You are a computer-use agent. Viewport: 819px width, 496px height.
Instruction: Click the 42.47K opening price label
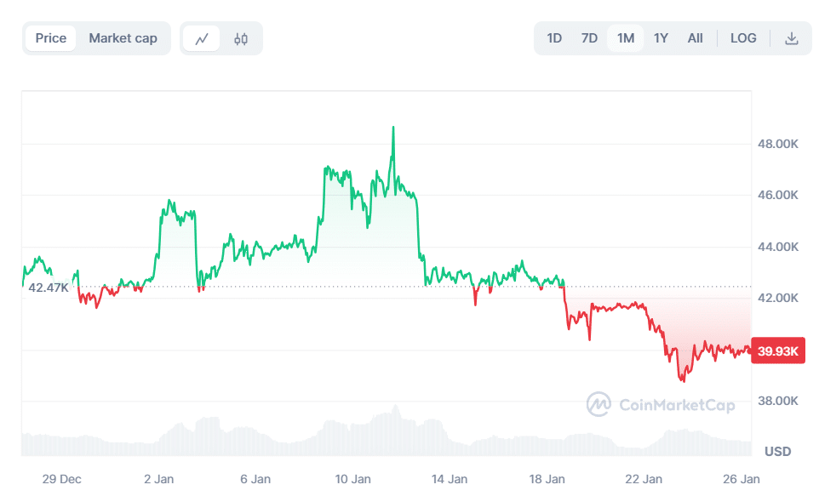point(49,288)
